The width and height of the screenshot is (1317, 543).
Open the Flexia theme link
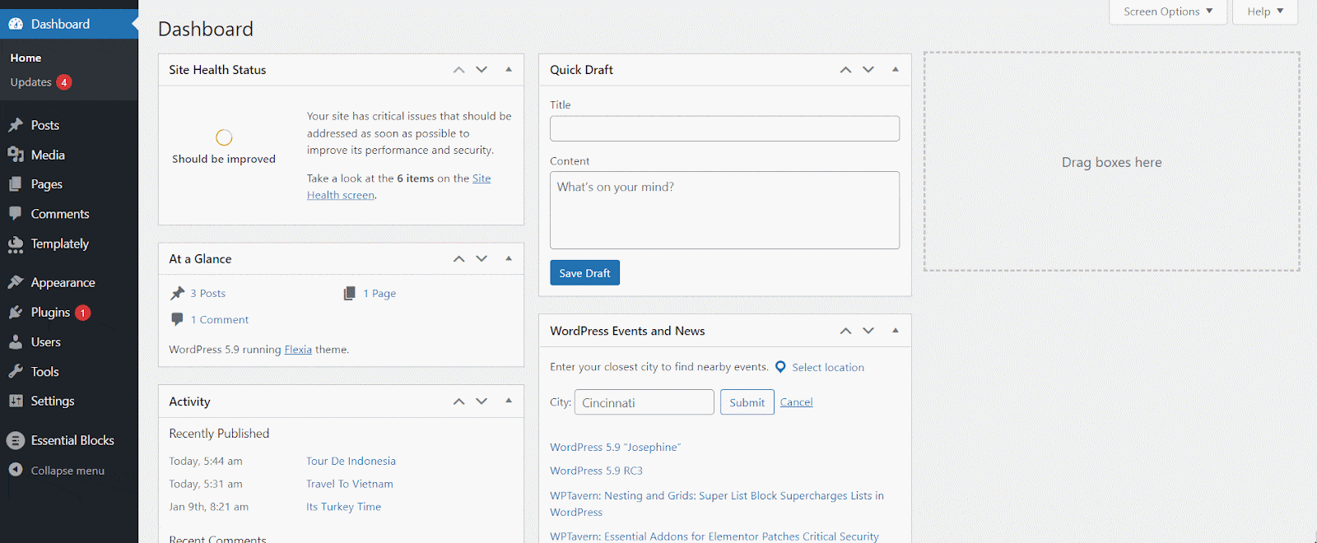click(x=298, y=350)
